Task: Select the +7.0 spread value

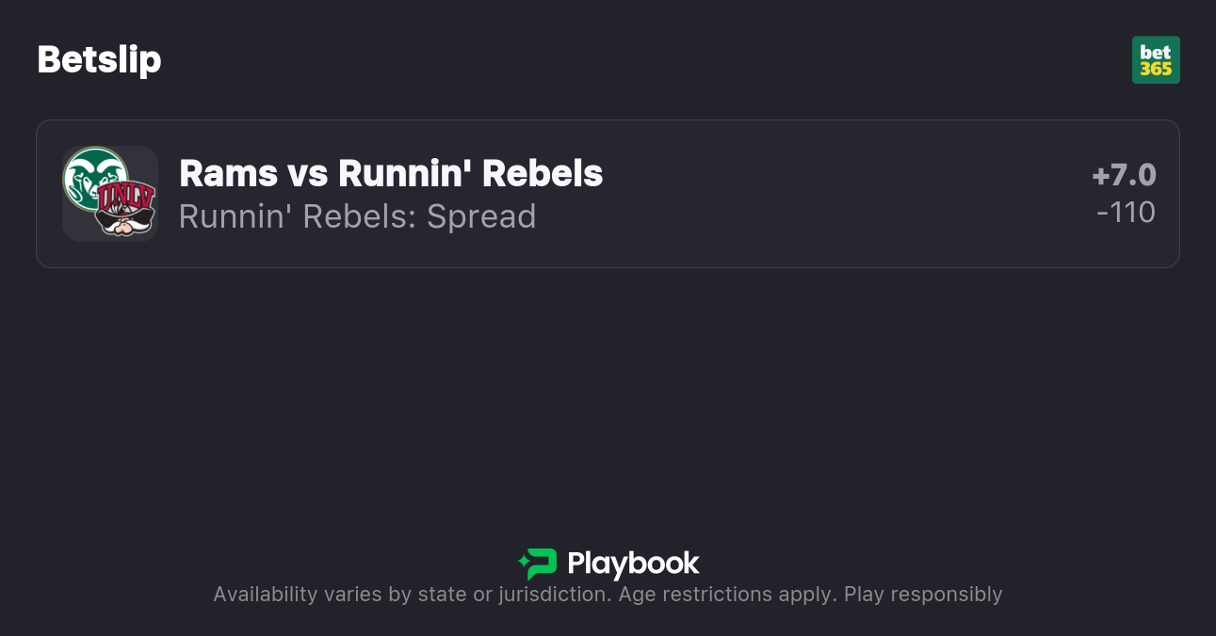Action: click(1124, 175)
